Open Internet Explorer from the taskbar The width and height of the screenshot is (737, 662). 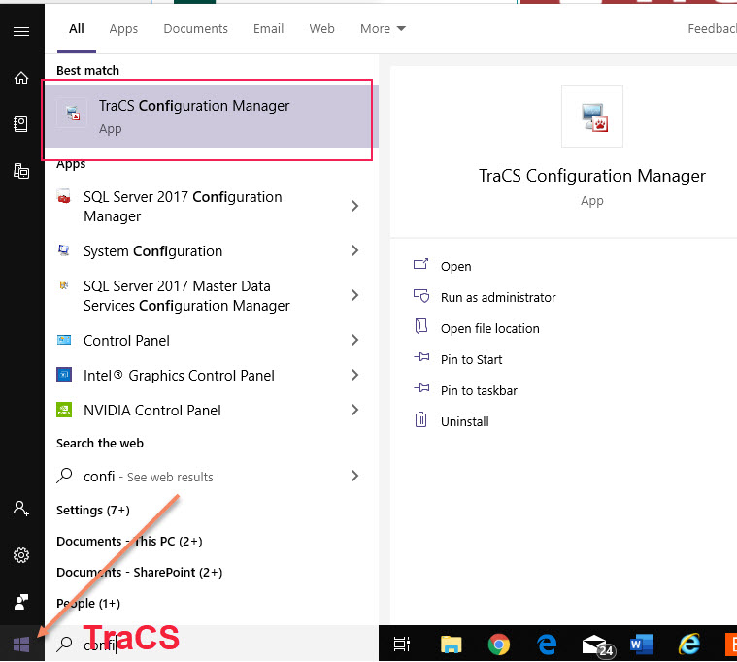(689, 644)
